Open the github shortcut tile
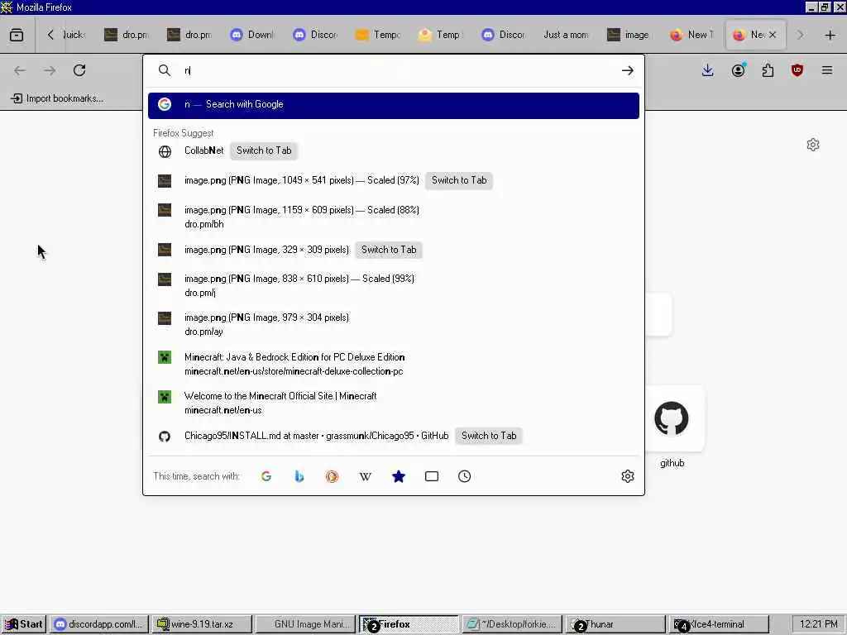 pyautogui.click(x=672, y=418)
